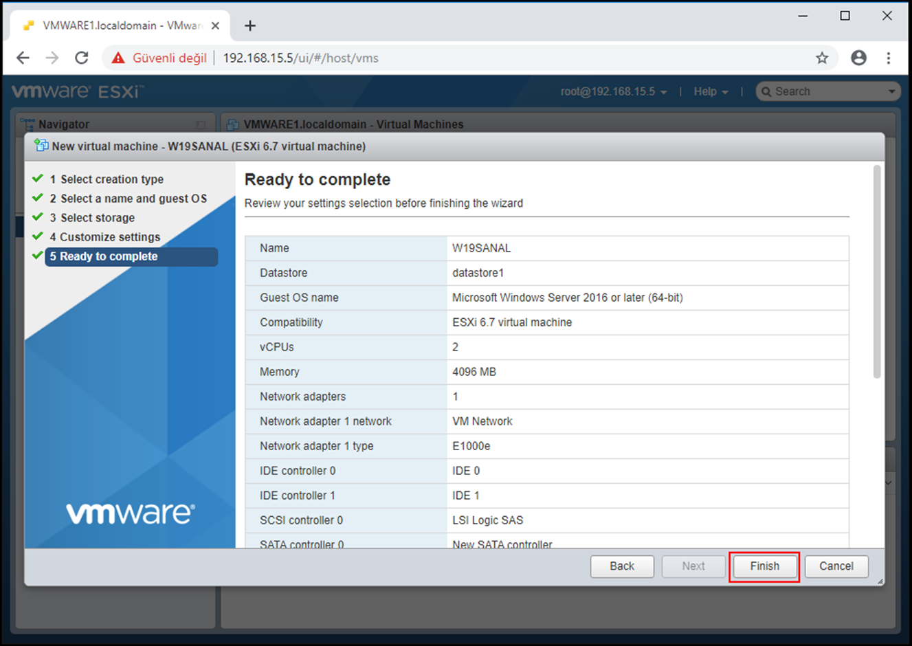912x646 pixels.
Task: Open the Chrome profile avatar icon
Action: [x=858, y=58]
